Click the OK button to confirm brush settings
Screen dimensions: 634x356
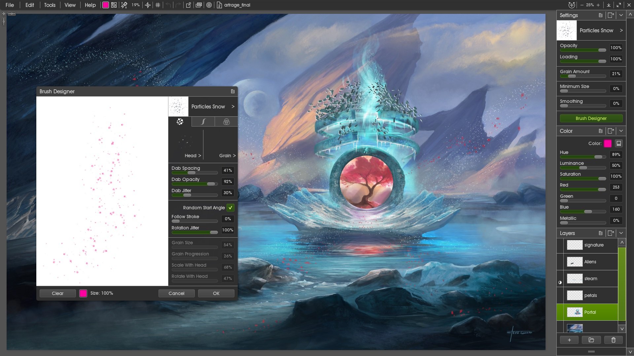tap(216, 293)
